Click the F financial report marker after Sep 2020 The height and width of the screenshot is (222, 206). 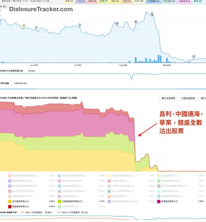[x=194, y=57]
